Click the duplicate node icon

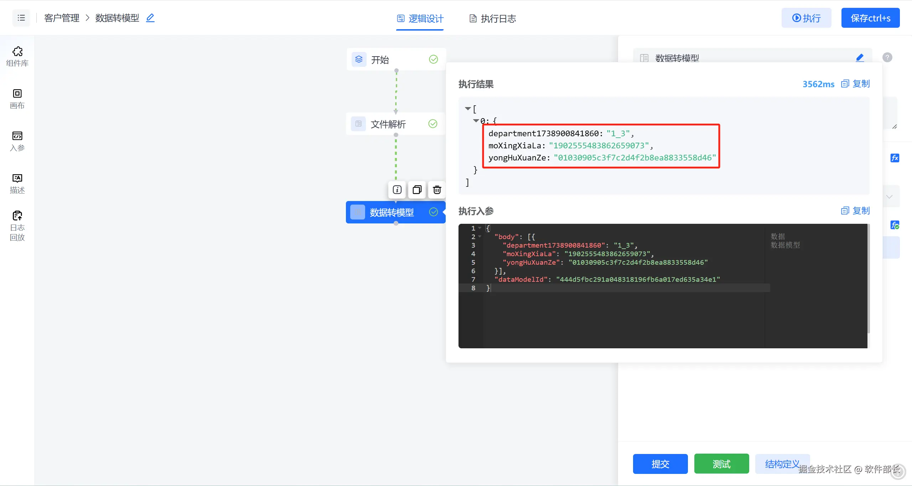[417, 190]
